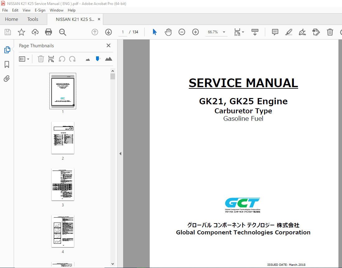The height and width of the screenshot is (268, 342).
Task: Print the document
Action: (49, 32)
